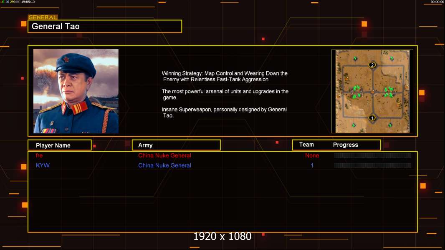Click the General Tao portrait image

coord(76,91)
